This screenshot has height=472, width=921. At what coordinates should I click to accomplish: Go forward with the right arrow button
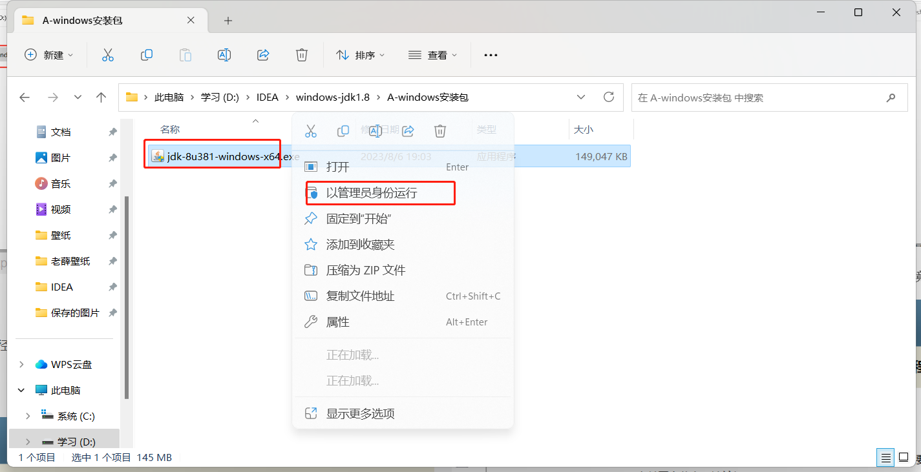point(53,97)
